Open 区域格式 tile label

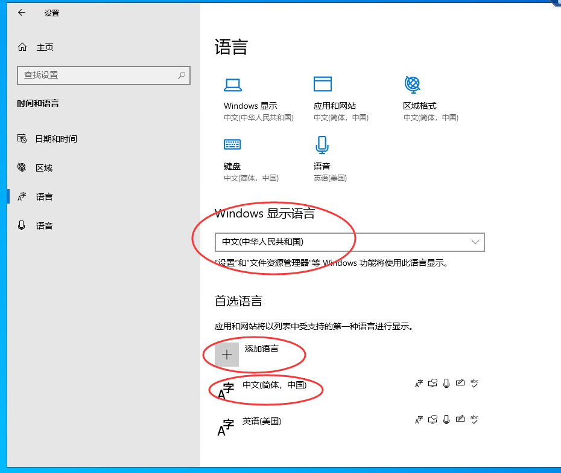(x=420, y=106)
